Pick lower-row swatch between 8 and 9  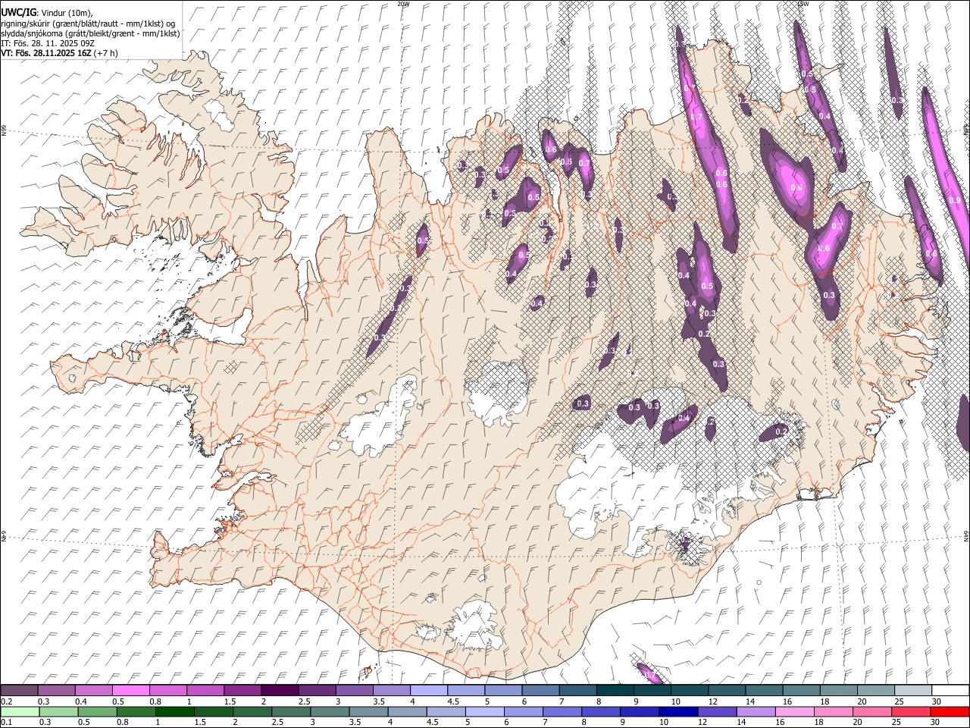(600, 712)
